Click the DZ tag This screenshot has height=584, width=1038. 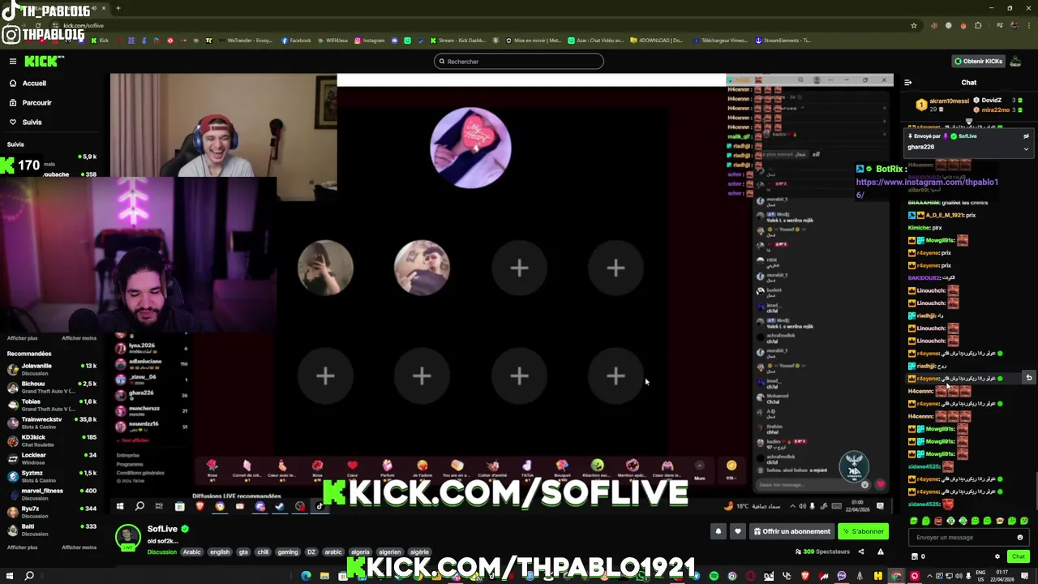click(311, 552)
